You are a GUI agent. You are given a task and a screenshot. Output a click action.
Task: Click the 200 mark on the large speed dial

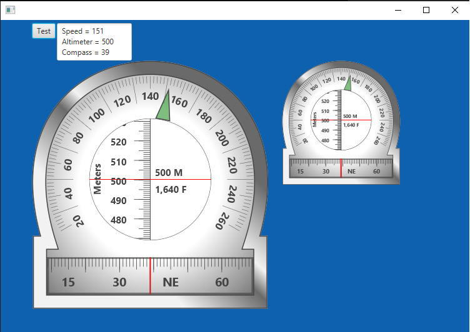[222, 138]
